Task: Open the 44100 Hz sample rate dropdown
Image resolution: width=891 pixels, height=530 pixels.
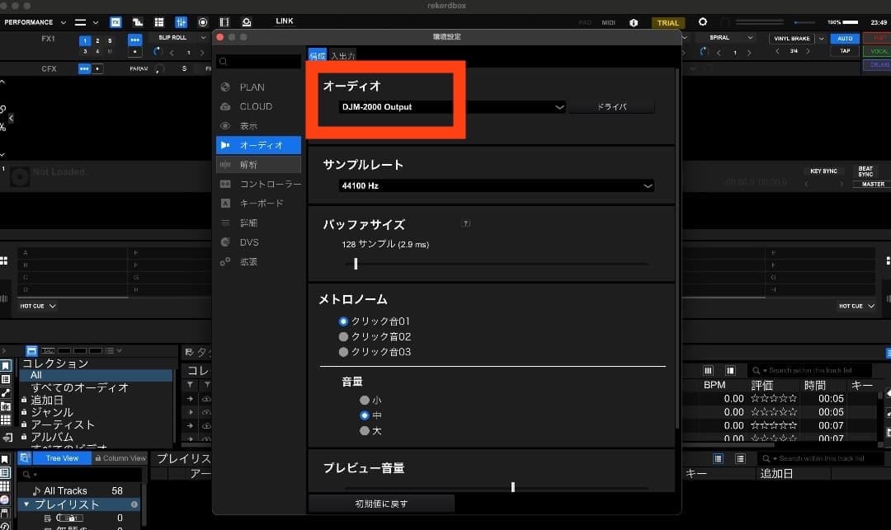Action: coord(496,186)
